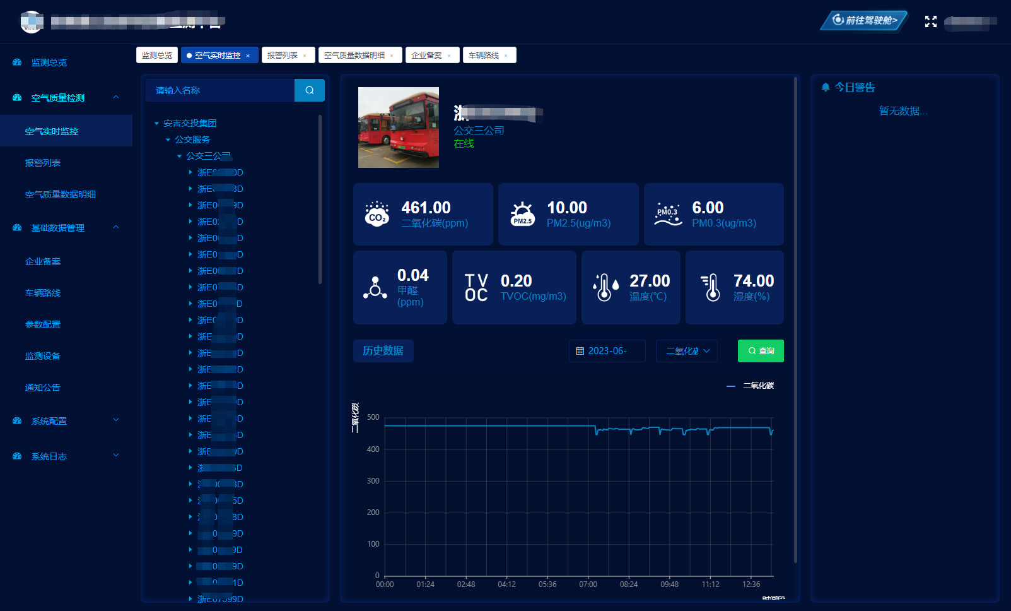Open the 前往驾驶舱 cockpit button
Image resolution: width=1011 pixels, height=611 pixels.
[864, 20]
